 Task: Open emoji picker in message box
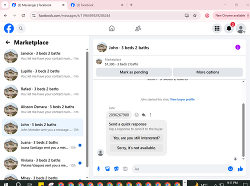pos(230,169)
